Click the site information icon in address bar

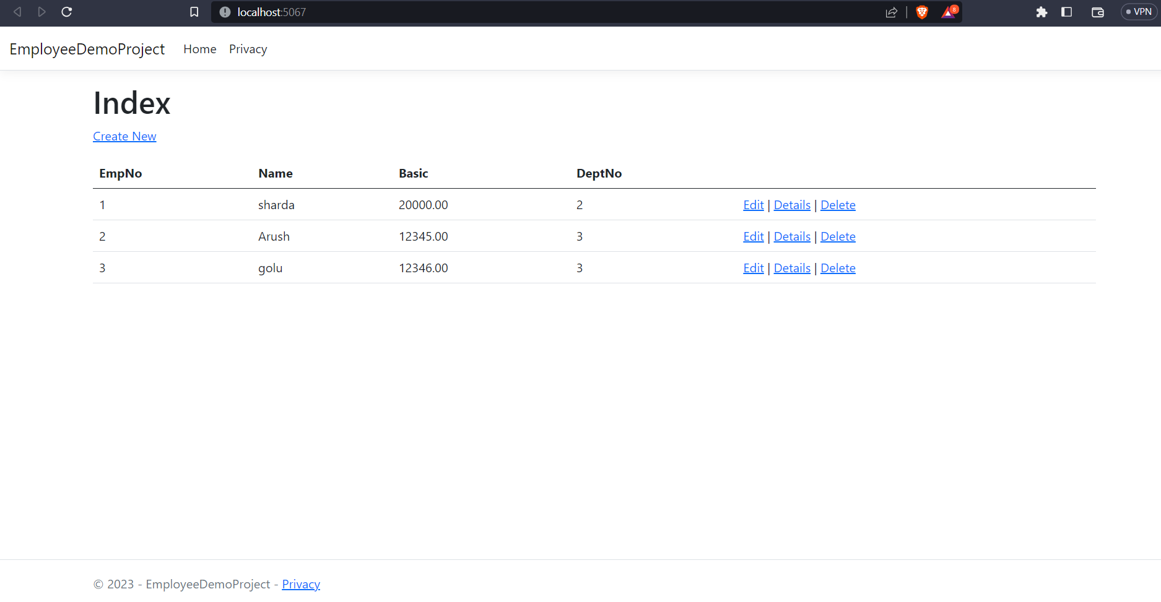click(224, 12)
